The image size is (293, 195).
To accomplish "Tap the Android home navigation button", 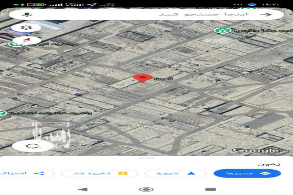I will (x=146, y=190).
